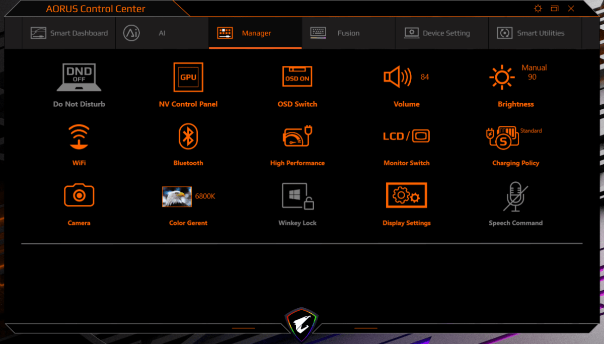Viewport: 604px width, 344px height.
Task: Switch to the Smart Dashboard tab
Action: click(69, 33)
